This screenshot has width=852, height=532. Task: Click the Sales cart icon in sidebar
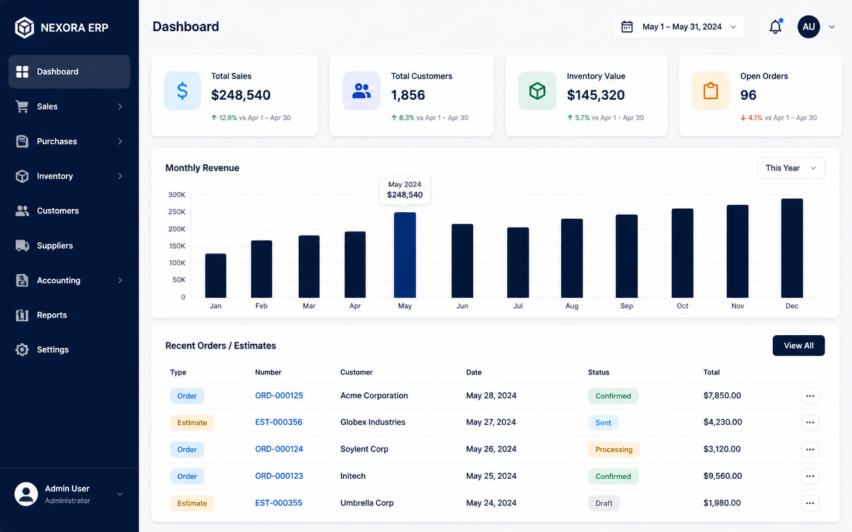[x=22, y=106]
